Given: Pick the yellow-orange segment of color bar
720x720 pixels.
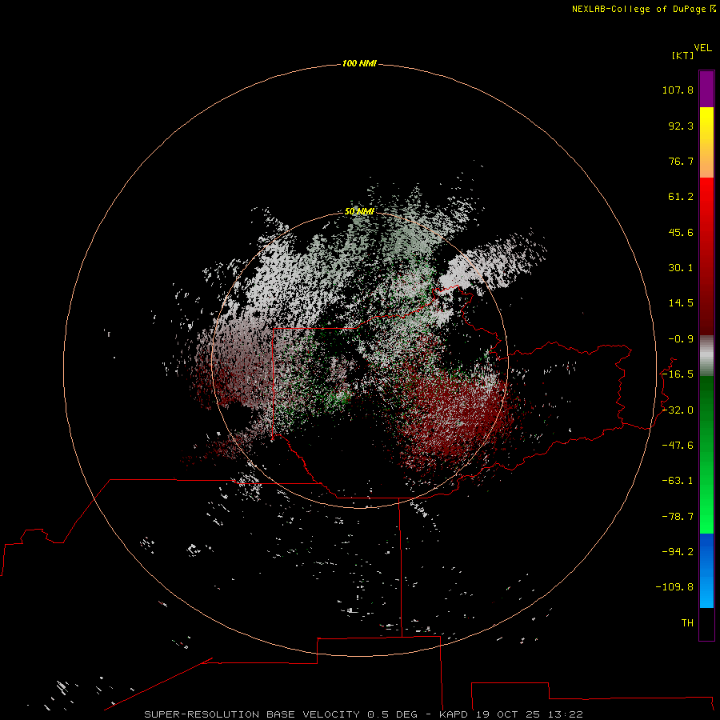Looking at the screenshot, I should pos(706,142).
